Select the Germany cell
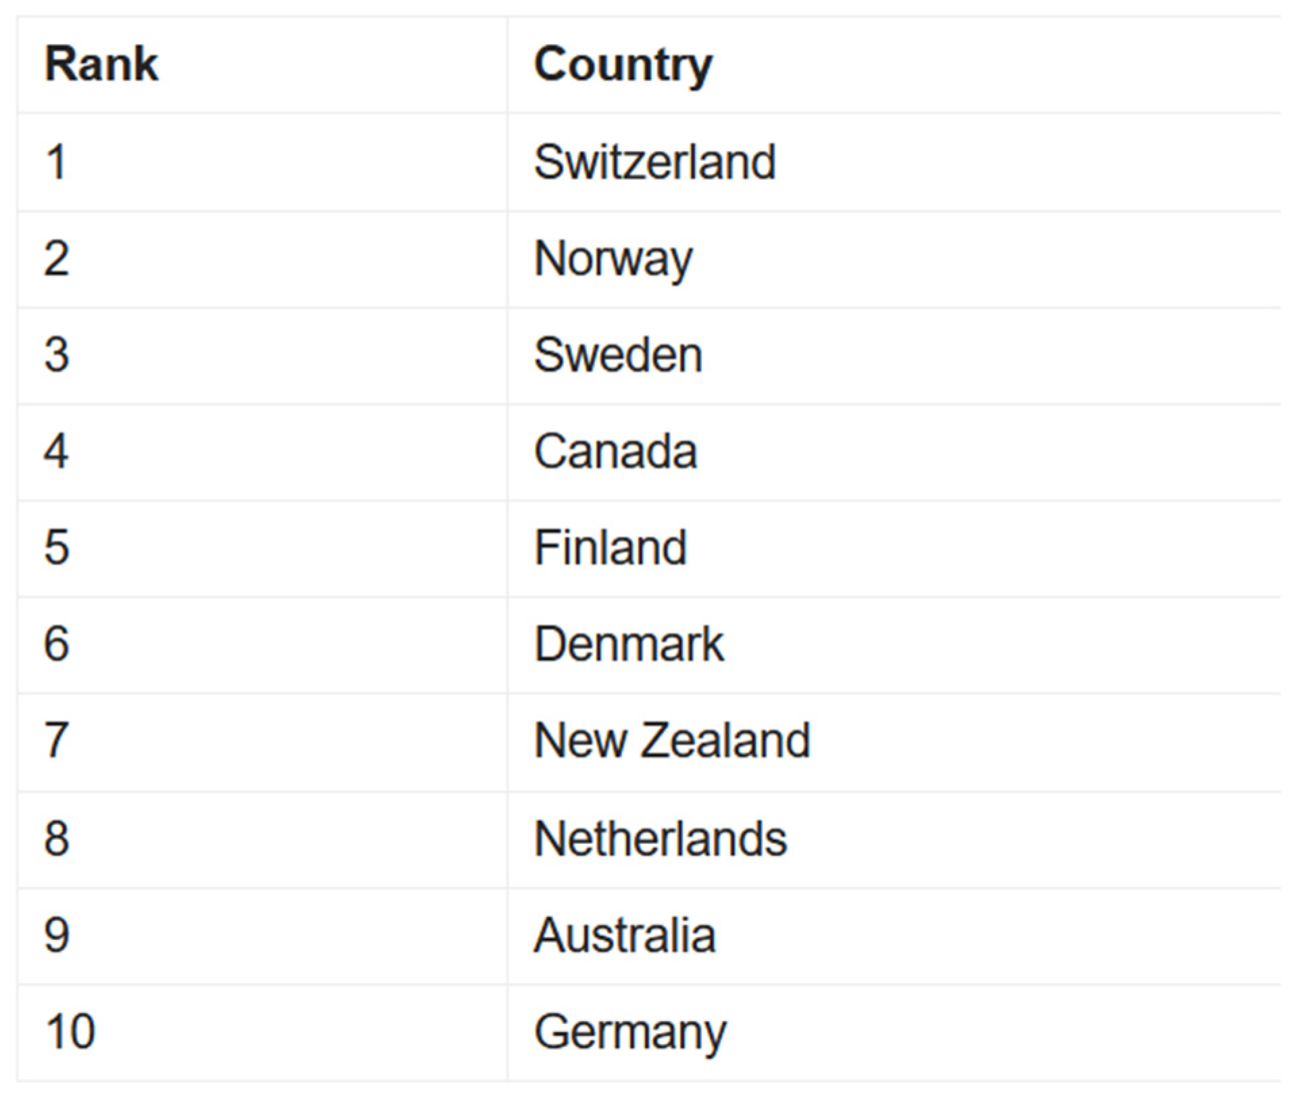Image resolution: width=1292 pixels, height=1101 pixels. pos(630,1032)
